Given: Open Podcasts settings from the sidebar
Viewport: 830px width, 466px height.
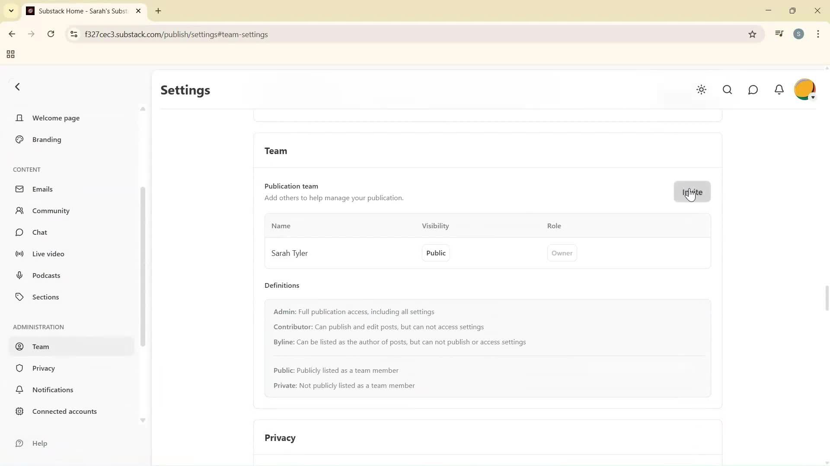Looking at the screenshot, I should pyautogui.click(x=46, y=275).
